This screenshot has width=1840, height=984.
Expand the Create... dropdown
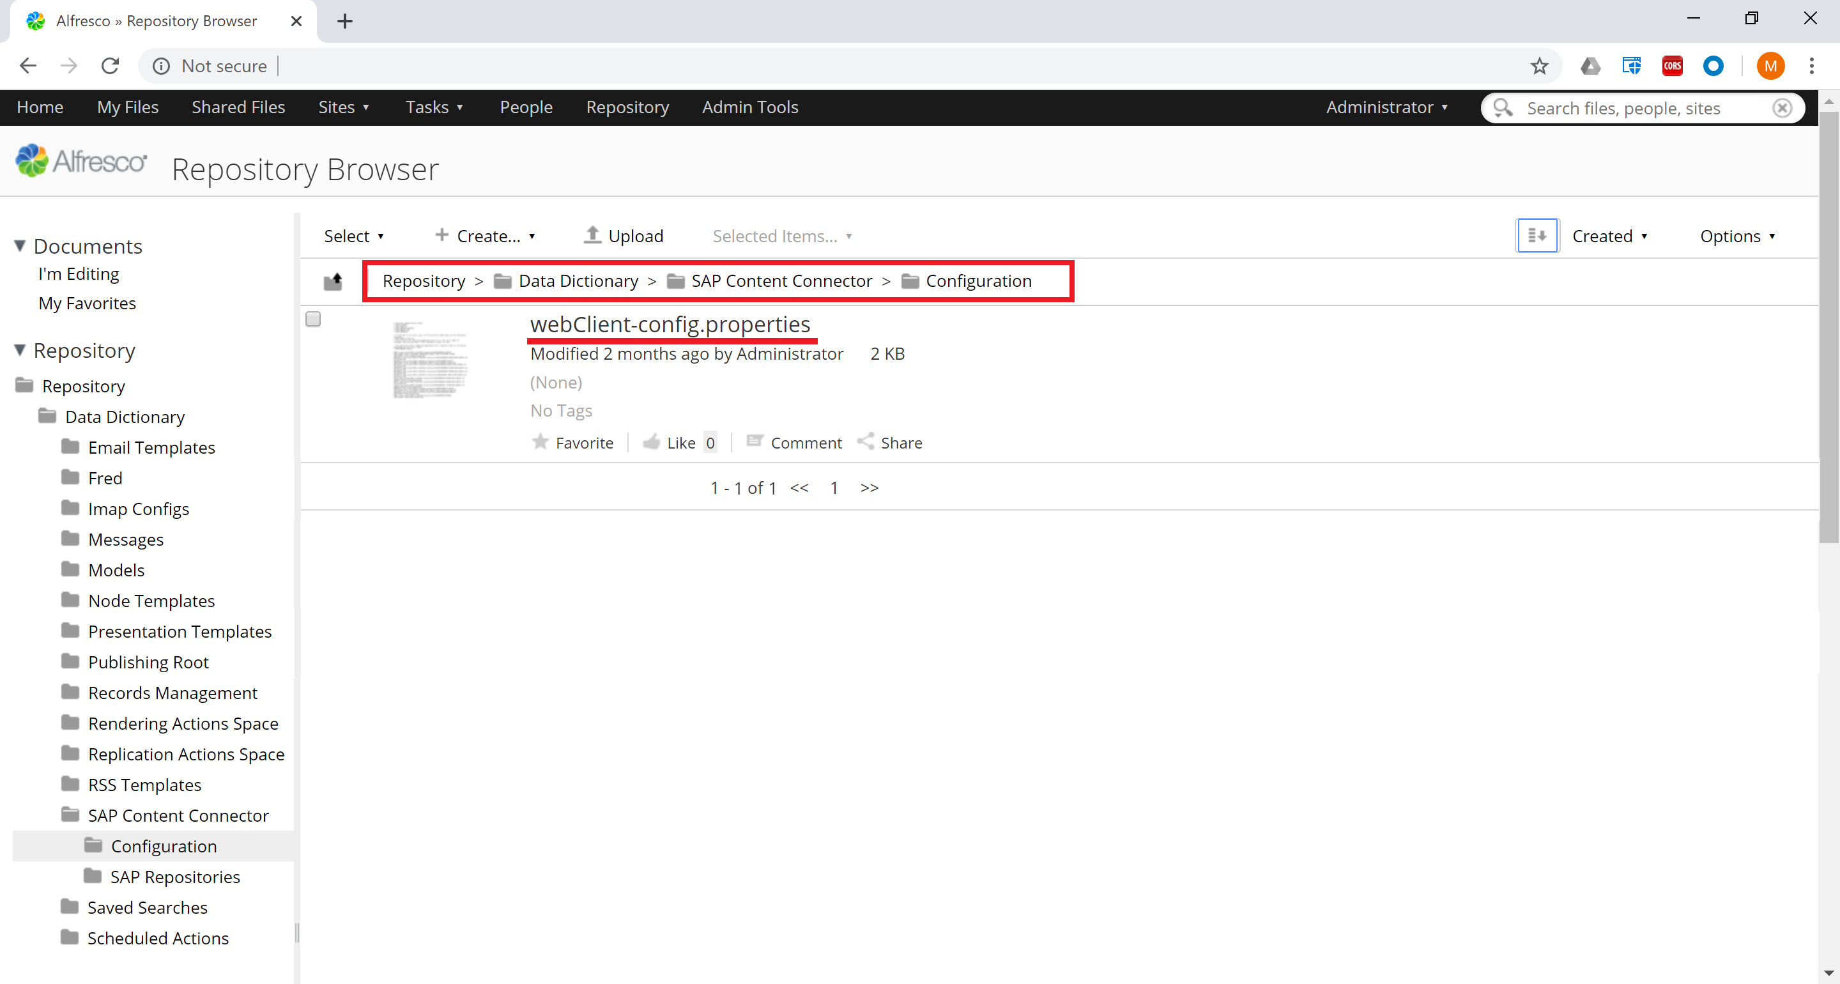point(484,235)
